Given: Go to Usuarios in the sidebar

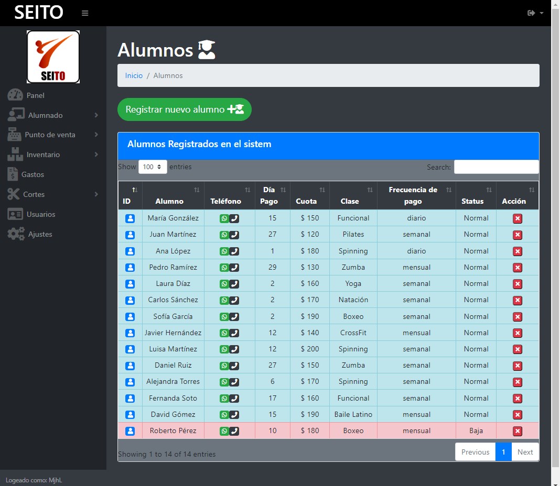Looking at the screenshot, I should point(40,214).
